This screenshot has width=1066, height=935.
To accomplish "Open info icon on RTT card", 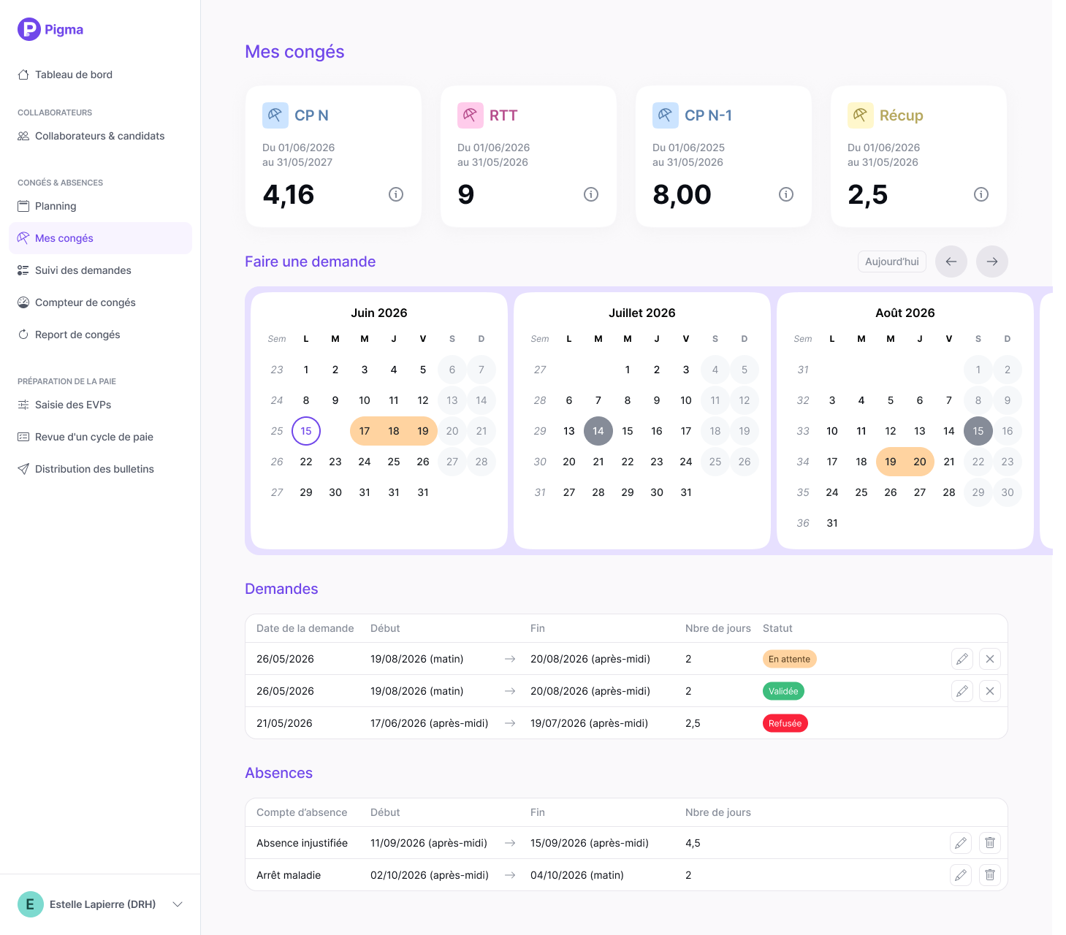I will [591, 194].
